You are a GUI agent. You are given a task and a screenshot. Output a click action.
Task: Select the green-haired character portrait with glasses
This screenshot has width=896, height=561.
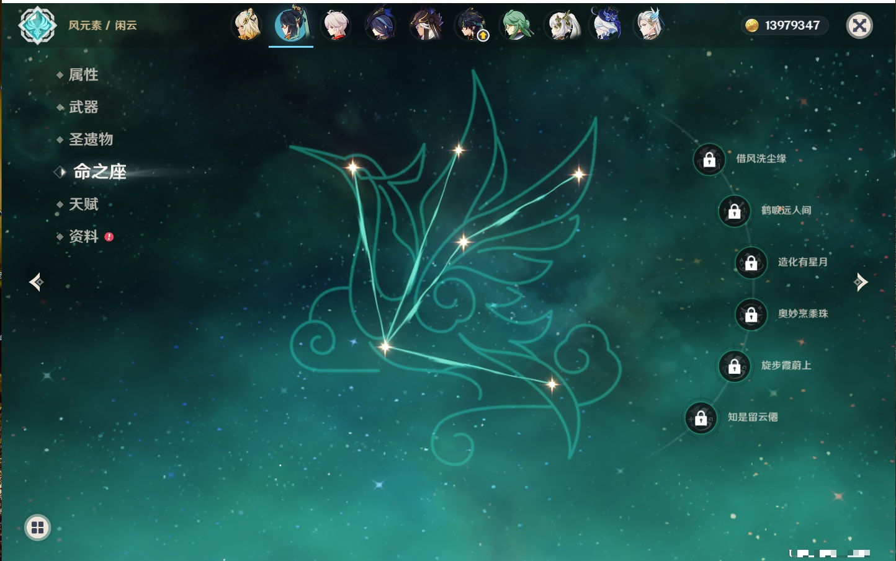(x=516, y=25)
